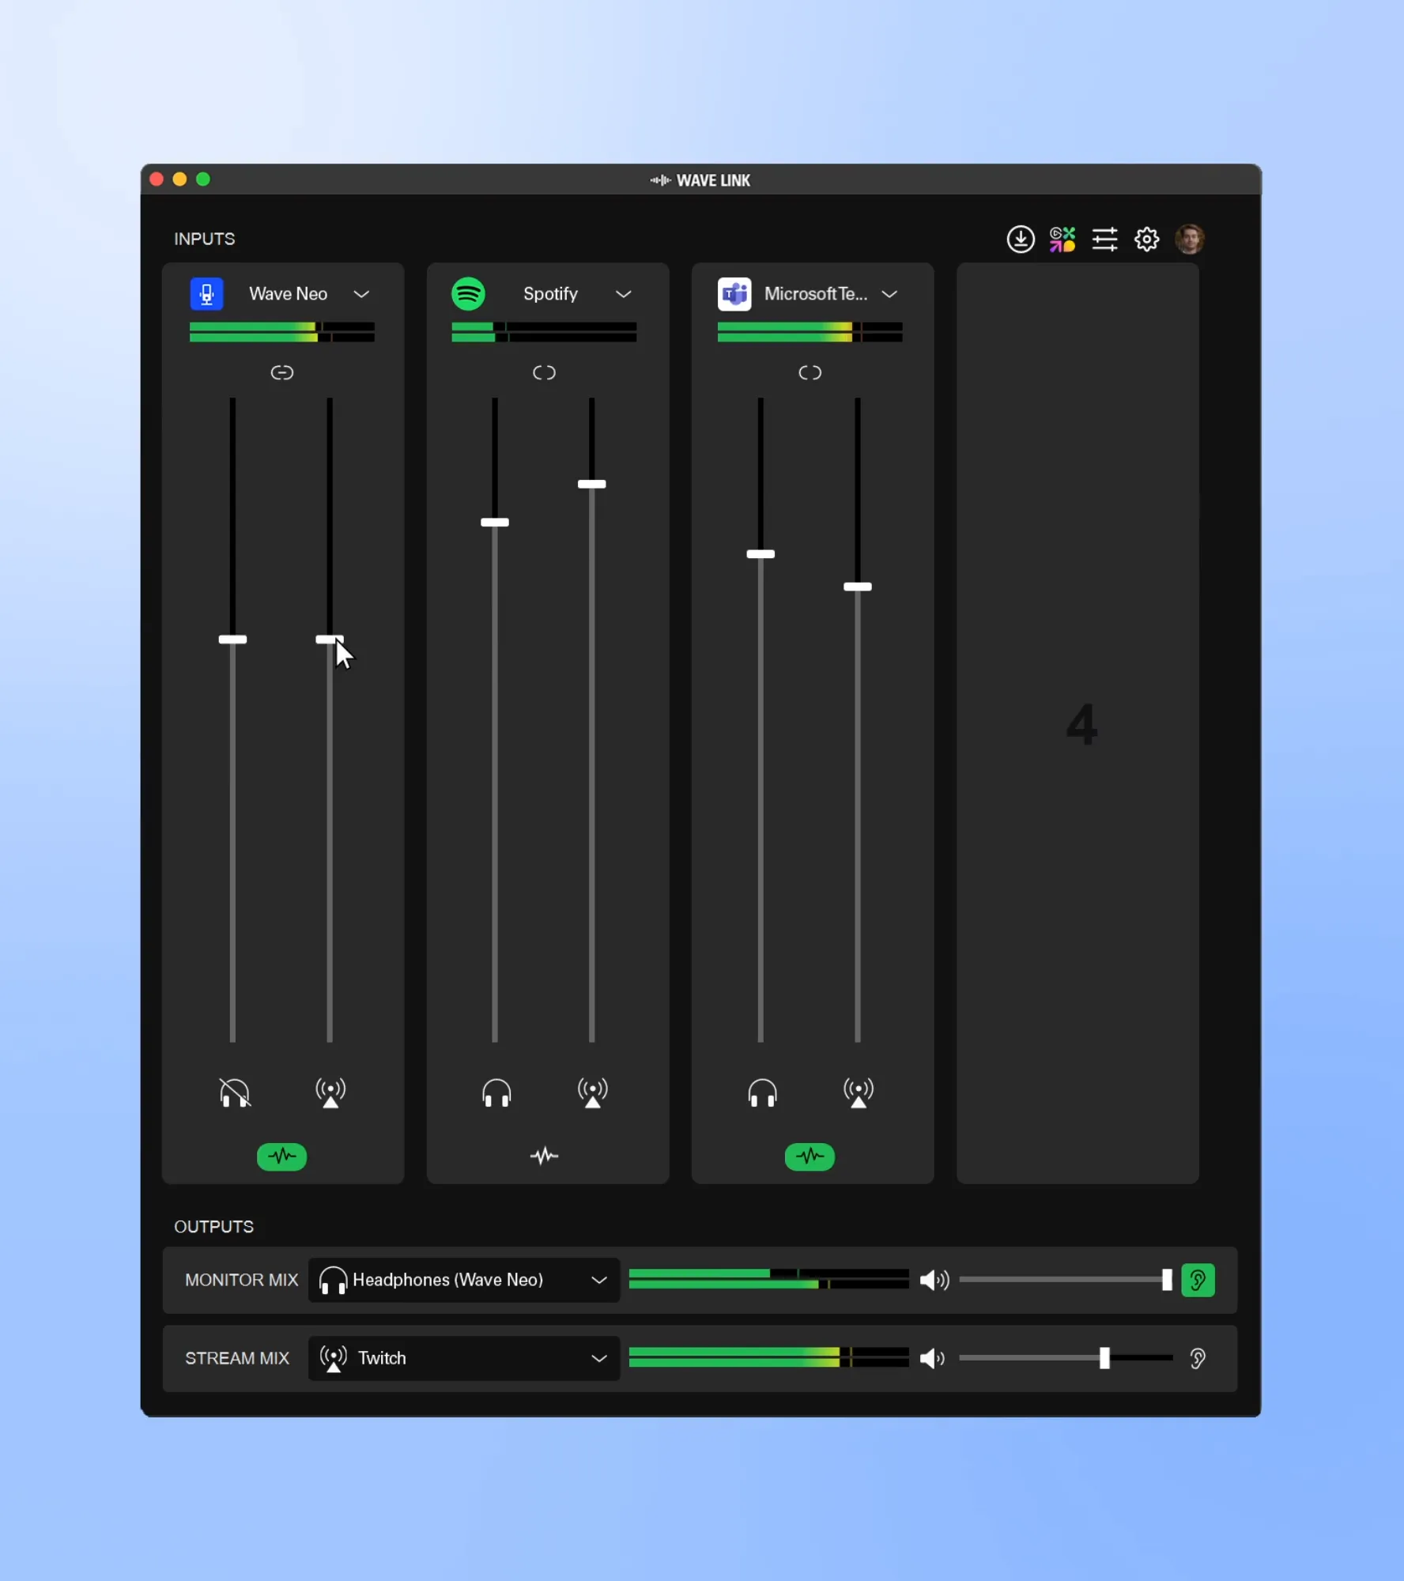Unlink the Wave Neo fader link icon
This screenshot has height=1581, width=1404.
tap(281, 372)
